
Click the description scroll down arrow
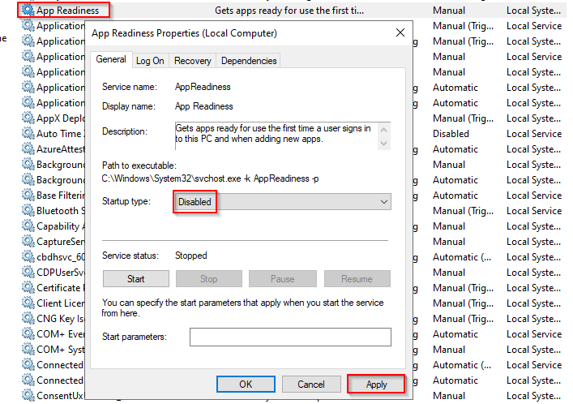tap(383, 144)
